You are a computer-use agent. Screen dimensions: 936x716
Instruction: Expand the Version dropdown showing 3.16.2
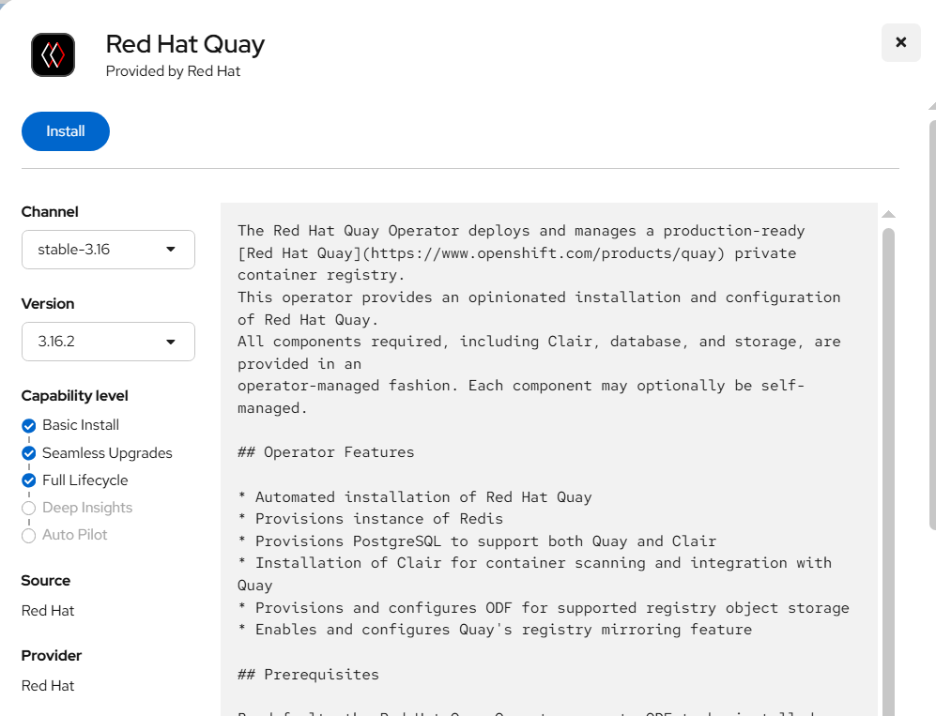[108, 342]
